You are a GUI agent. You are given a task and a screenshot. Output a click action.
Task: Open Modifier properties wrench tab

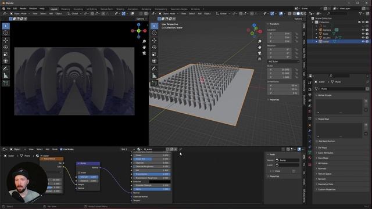tap(310, 131)
